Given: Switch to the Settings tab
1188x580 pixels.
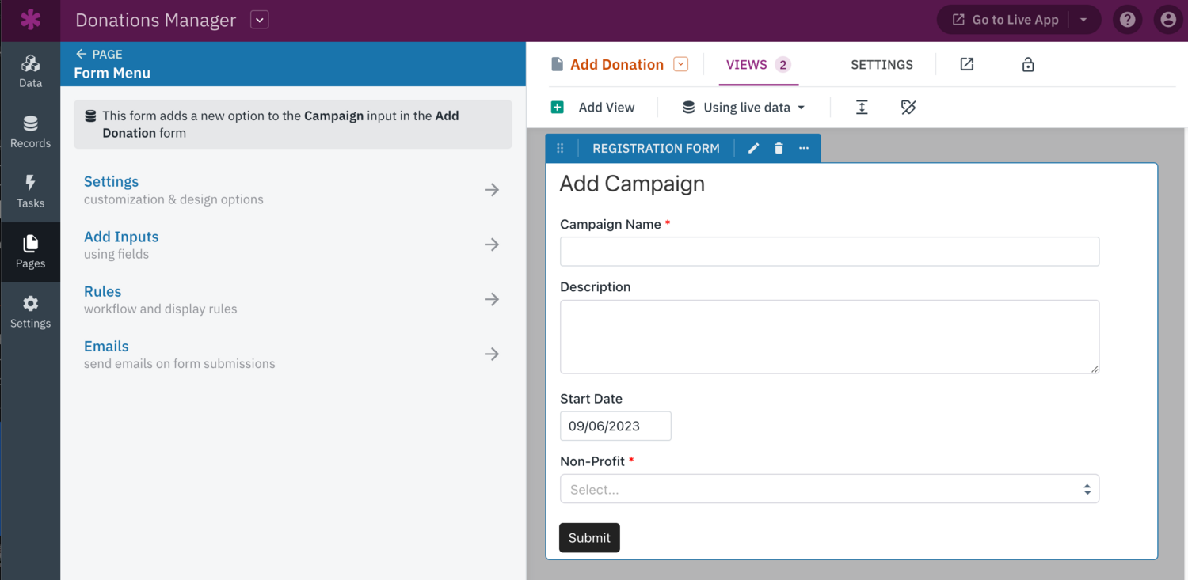Looking at the screenshot, I should coord(881,65).
